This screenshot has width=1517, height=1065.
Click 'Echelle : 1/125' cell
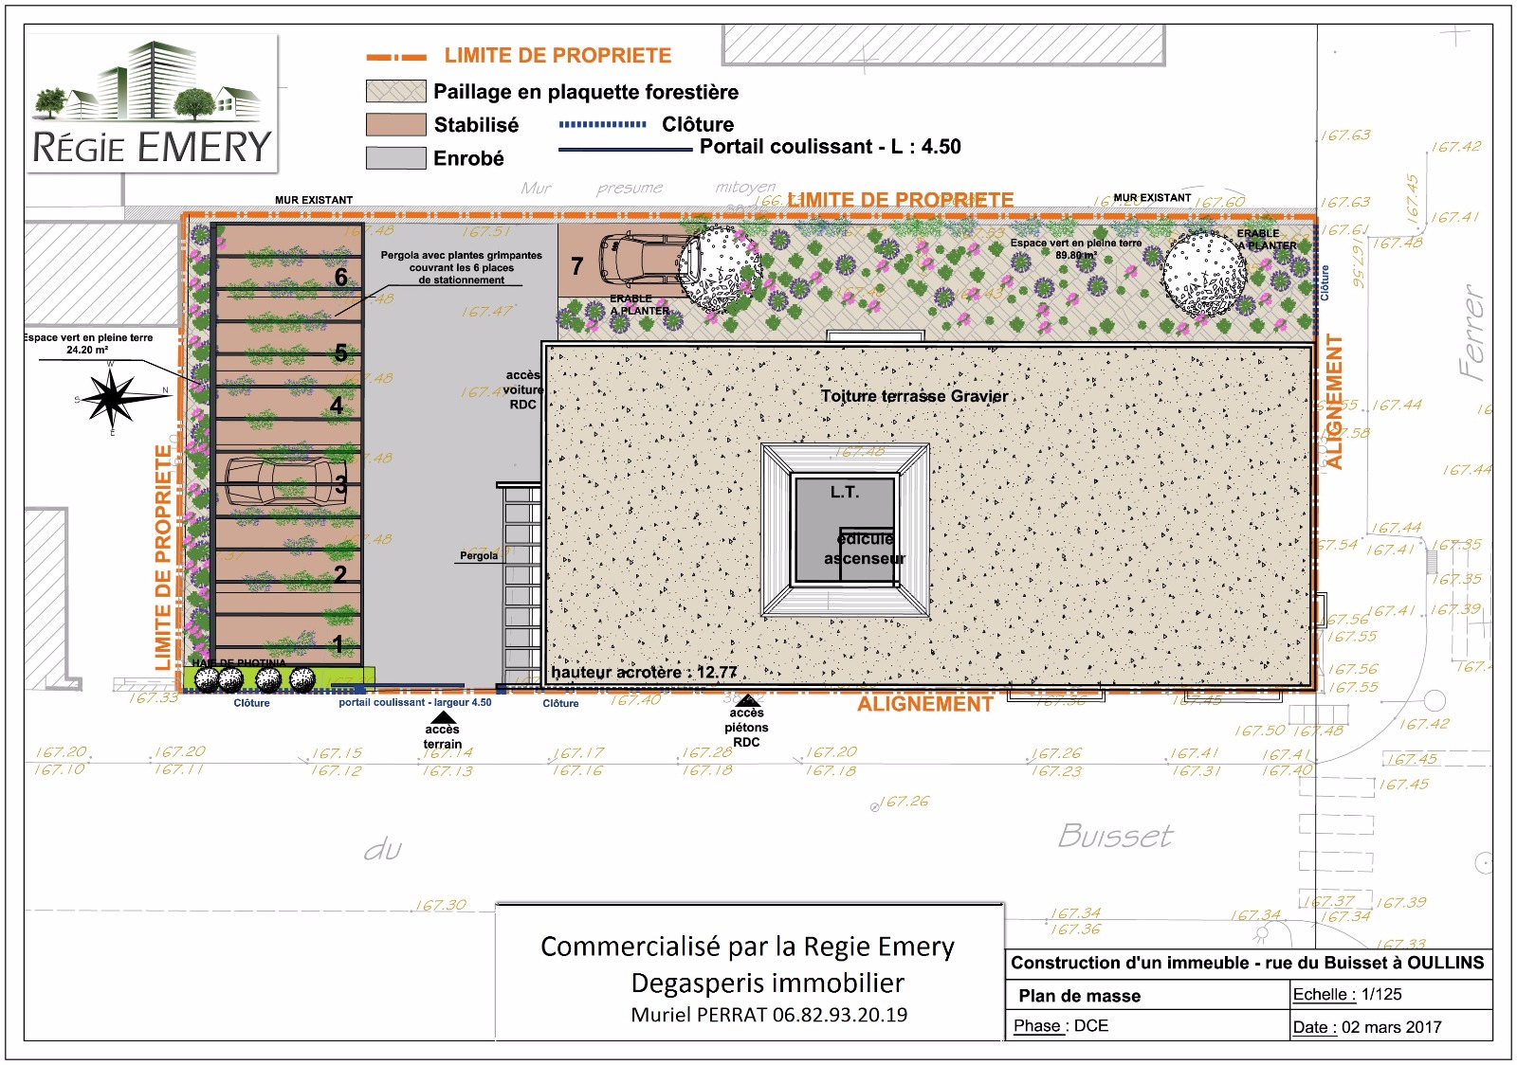click(1392, 995)
